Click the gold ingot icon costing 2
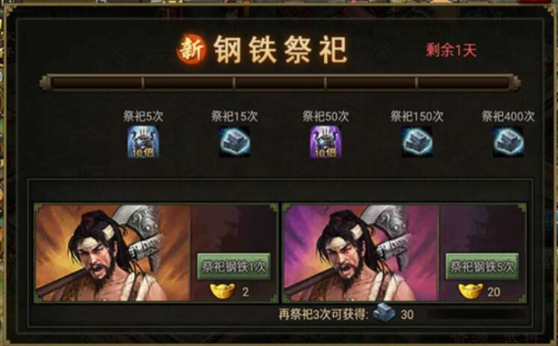558x346 pixels. click(222, 290)
